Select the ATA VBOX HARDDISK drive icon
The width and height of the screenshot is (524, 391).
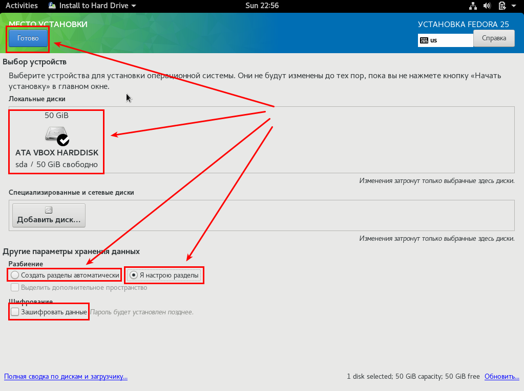pyautogui.click(x=57, y=135)
